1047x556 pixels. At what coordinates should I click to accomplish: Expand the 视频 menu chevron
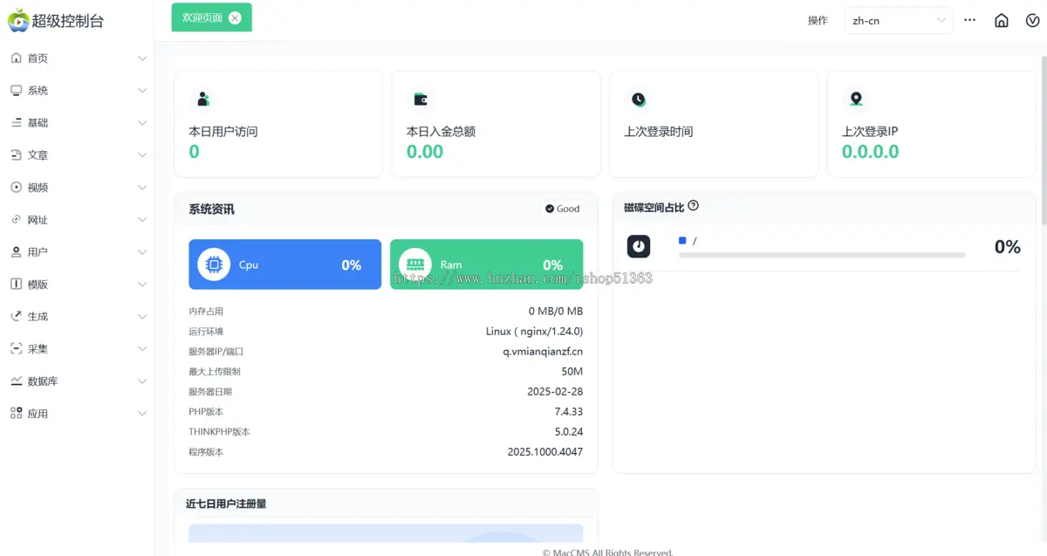[x=142, y=188]
